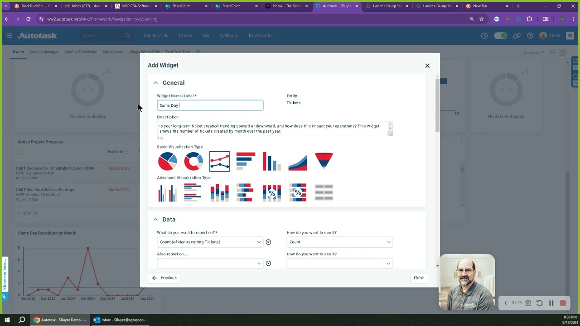Open Chrome extensions puzzle icon
The width and height of the screenshot is (580, 326).
pos(529,19)
